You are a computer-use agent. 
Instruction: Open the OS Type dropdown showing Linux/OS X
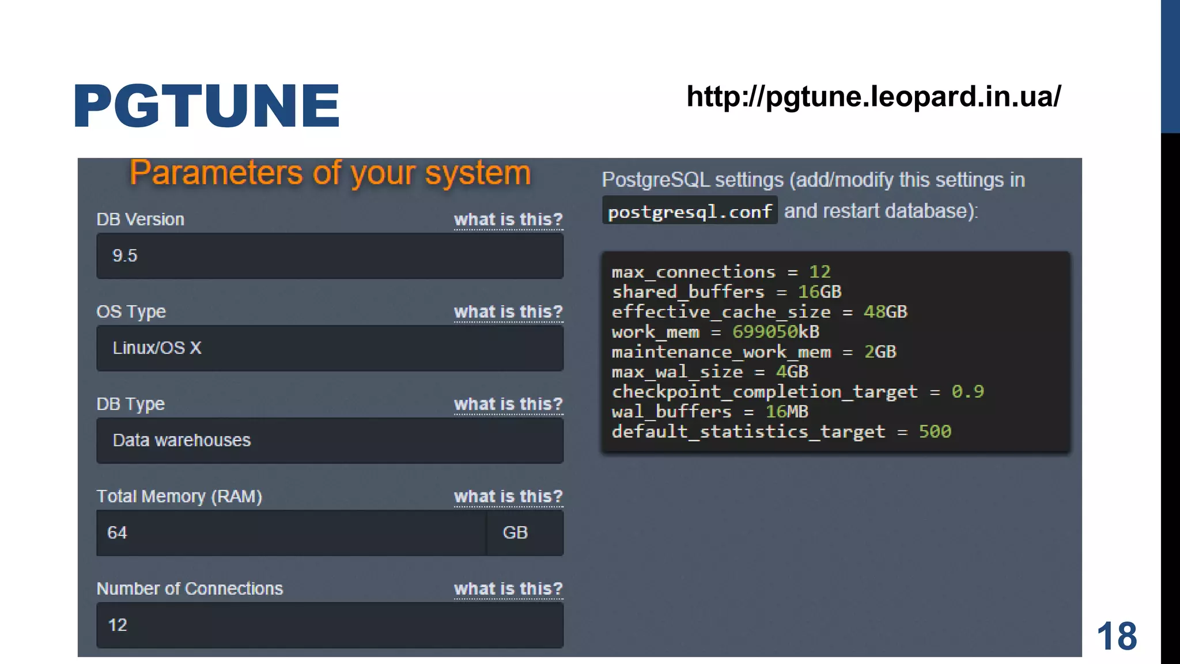(x=330, y=348)
